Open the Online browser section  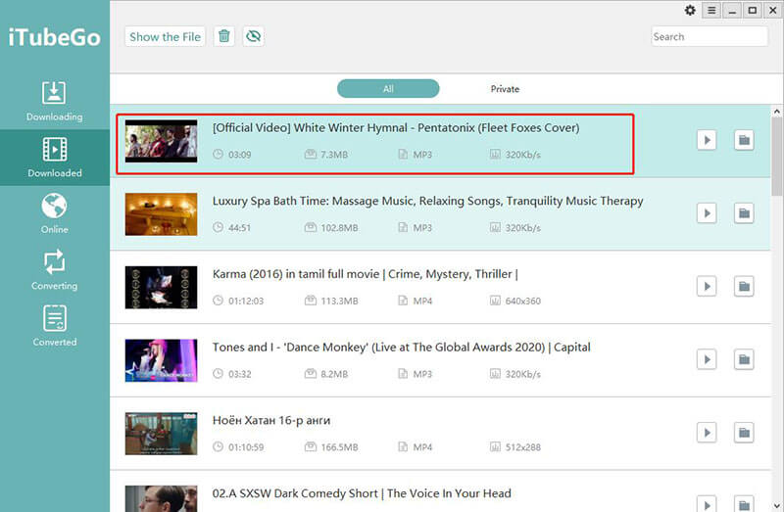click(55, 213)
